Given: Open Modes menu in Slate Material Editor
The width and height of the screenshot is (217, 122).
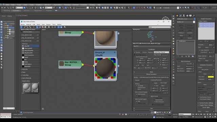Looking at the screenshot, I should 23,24.
